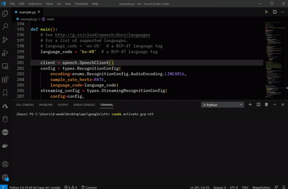
Task: Open the Bookmarks view
Action: [5, 93]
